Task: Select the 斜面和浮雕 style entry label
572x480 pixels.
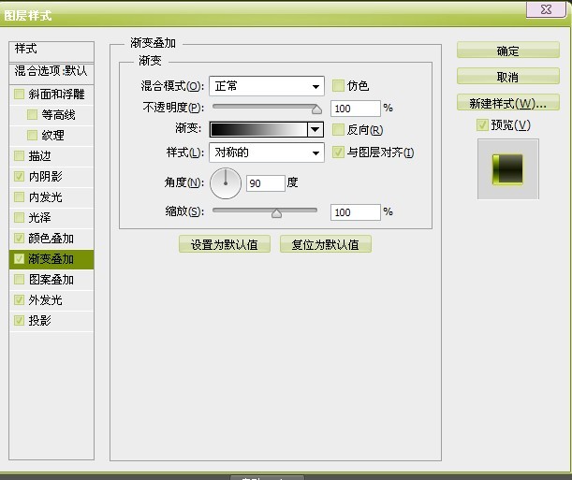Action: [56, 94]
